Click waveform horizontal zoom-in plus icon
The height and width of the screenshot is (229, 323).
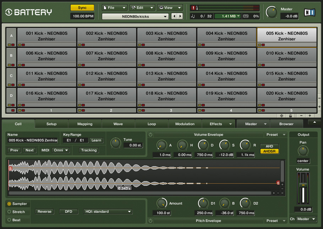click(x=274, y=193)
